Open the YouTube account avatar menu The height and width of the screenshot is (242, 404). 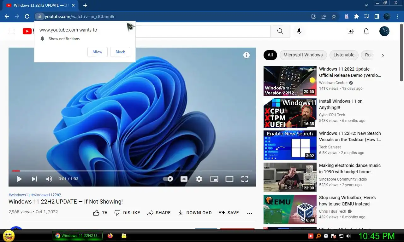tap(384, 31)
